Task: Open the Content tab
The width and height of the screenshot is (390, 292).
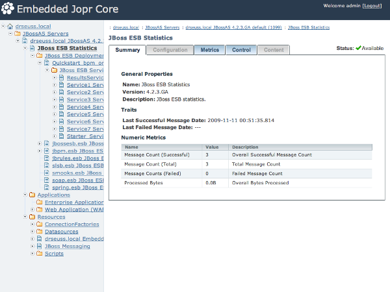Action: pyautogui.click(x=274, y=50)
